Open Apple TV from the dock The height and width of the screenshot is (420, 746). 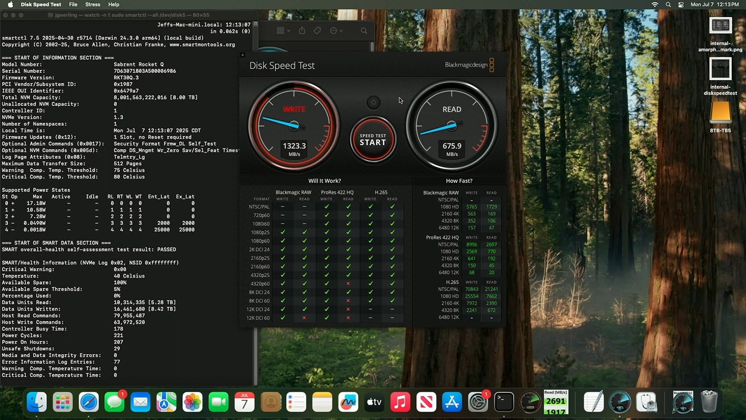pyautogui.click(x=374, y=402)
